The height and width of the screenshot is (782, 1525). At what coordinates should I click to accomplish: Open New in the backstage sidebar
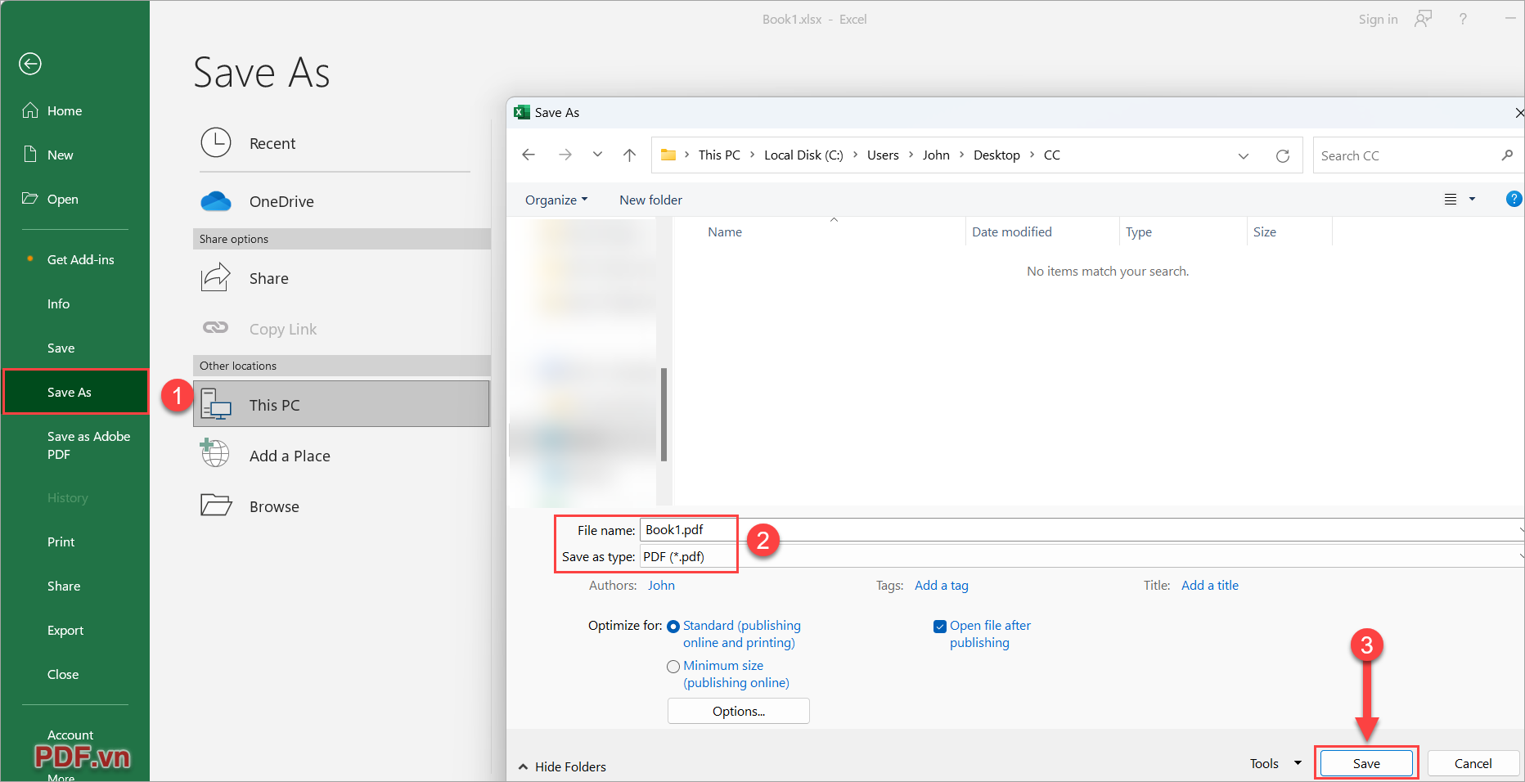click(61, 155)
